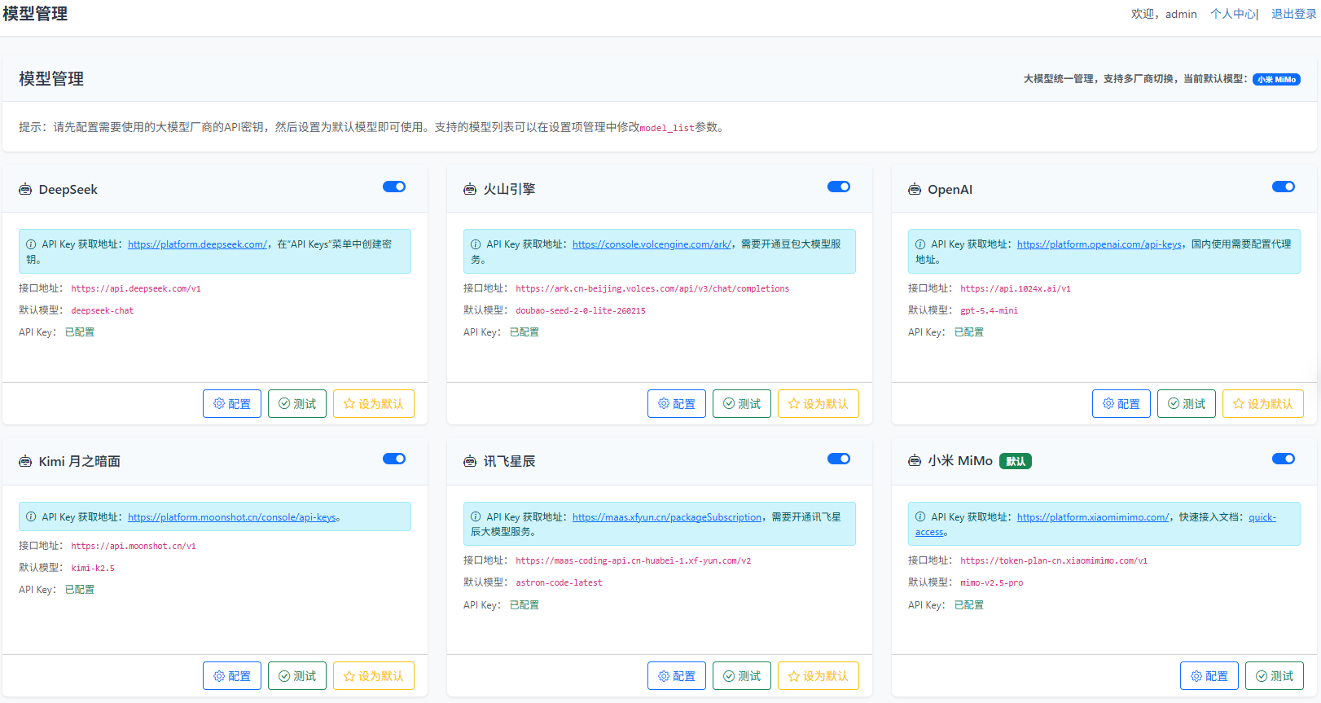Image resolution: width=1321 pixels, height=703 pixels.
Task: Click the robot icon beside DeepSeek
Action: pos(25,190)
